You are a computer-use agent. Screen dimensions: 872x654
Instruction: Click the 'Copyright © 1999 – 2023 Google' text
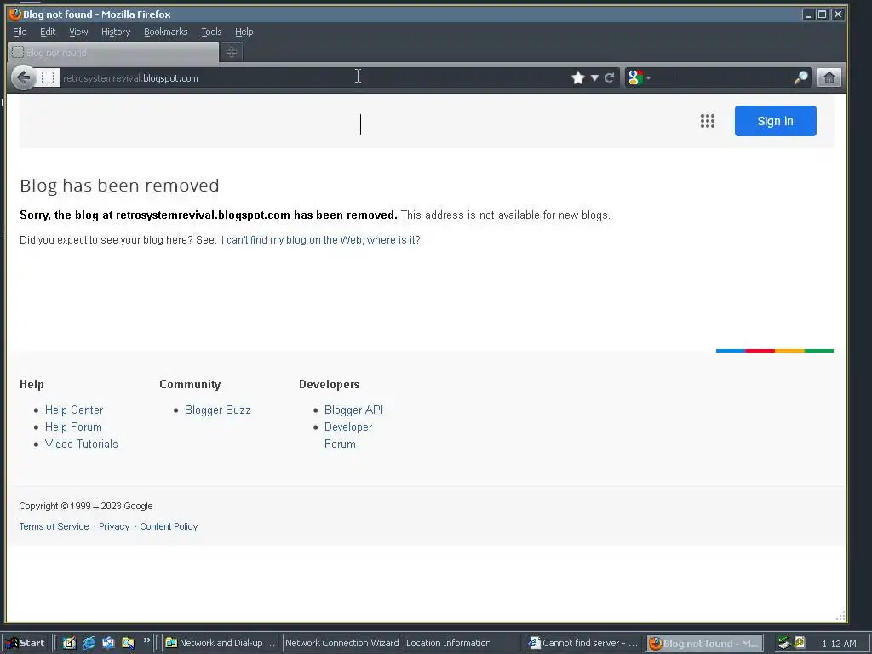(x=86, y=506)
